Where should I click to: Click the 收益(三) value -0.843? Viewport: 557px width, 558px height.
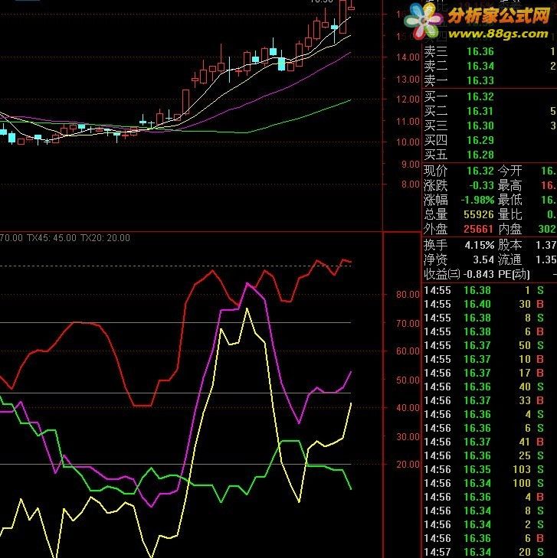click(478, 274)
